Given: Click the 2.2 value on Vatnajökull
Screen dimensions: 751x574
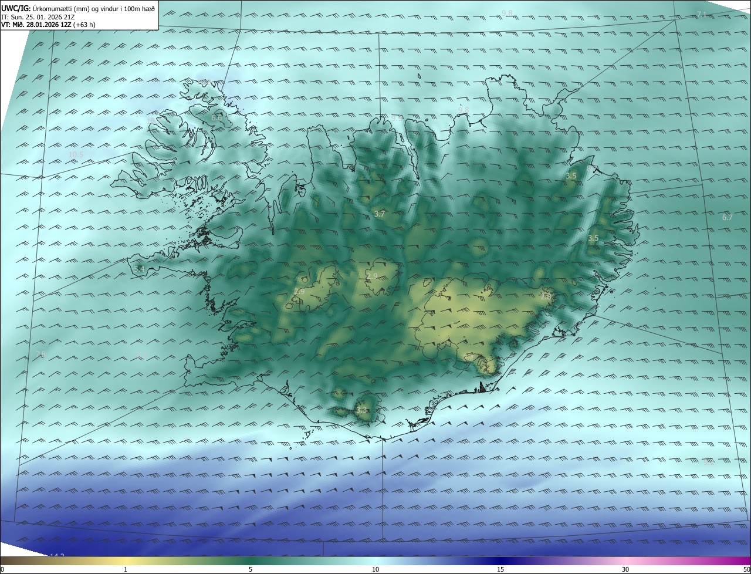Looking at the screenshot, I should pos(468,356).
